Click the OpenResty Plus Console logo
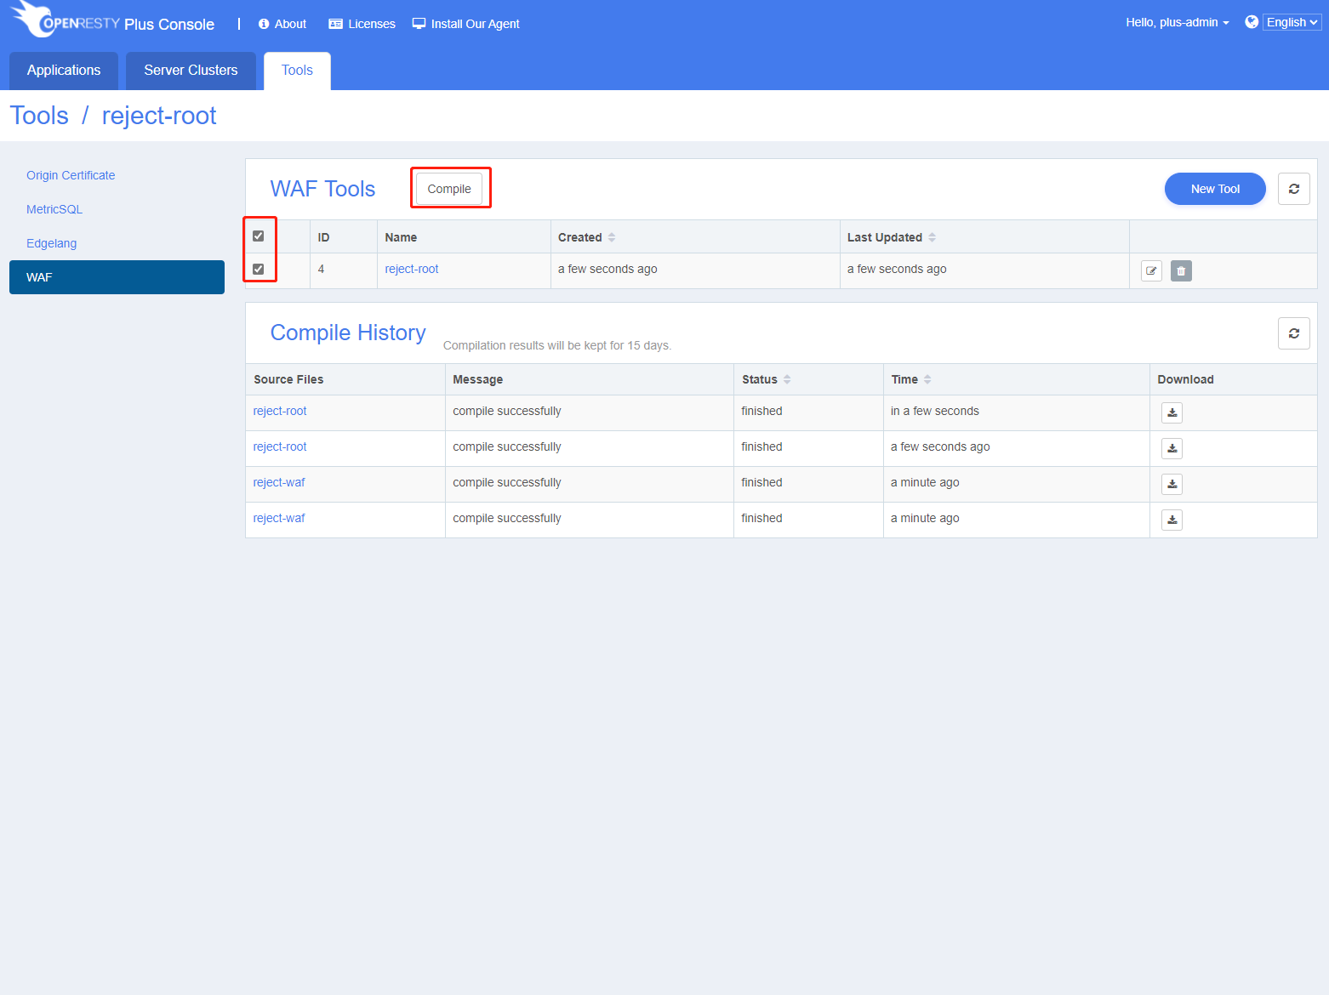This screenshot has height=995, width=1329. click(x=112, y=20)
